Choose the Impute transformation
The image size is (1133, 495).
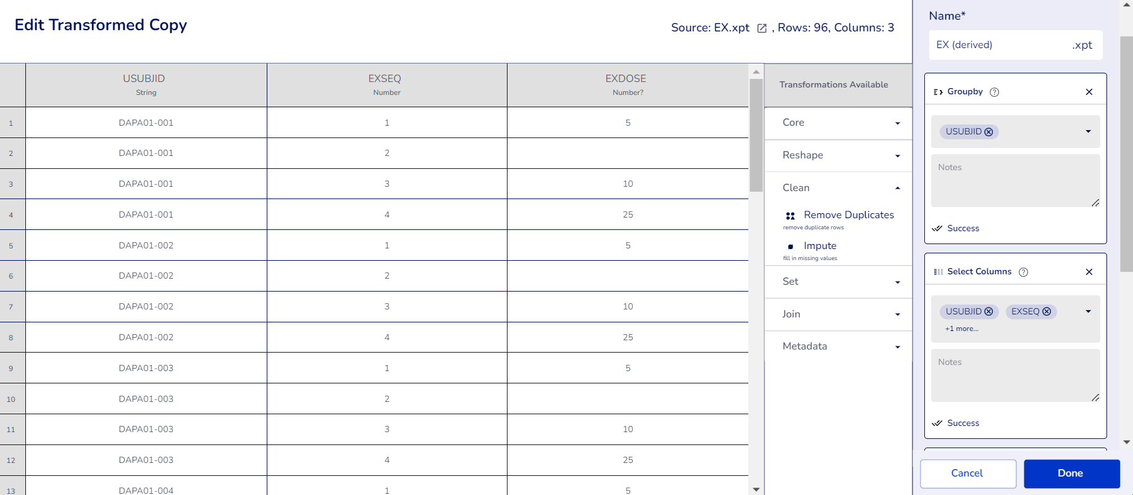(x=819, y=246)
